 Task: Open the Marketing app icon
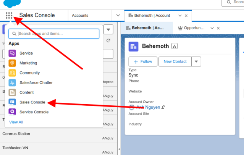(12, 63)
